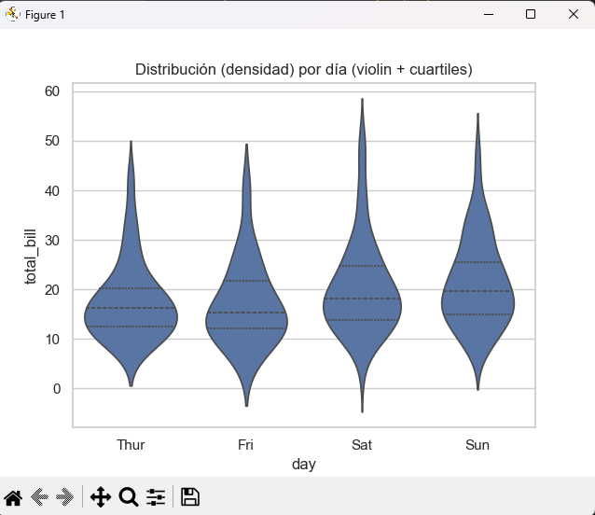Save the figure with the floppy disk icon
The width and height of the screenshot is (595, 515).
click(x=190, y=497)
